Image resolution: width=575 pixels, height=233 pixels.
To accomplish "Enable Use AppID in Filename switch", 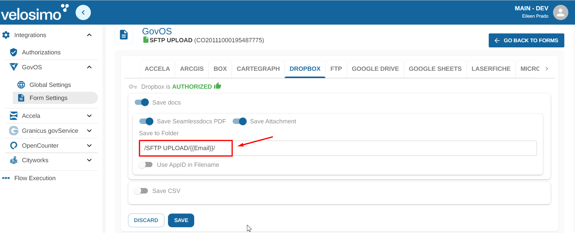I will (145, 165).
